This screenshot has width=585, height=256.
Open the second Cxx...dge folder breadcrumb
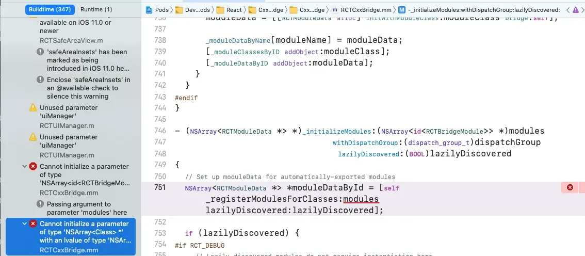307,10
